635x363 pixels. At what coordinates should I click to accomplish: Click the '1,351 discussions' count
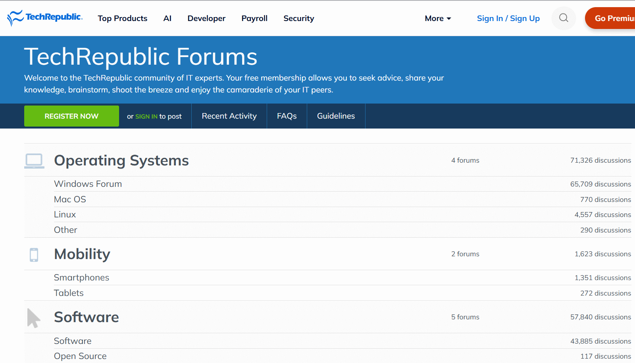[x=603, y=278]
